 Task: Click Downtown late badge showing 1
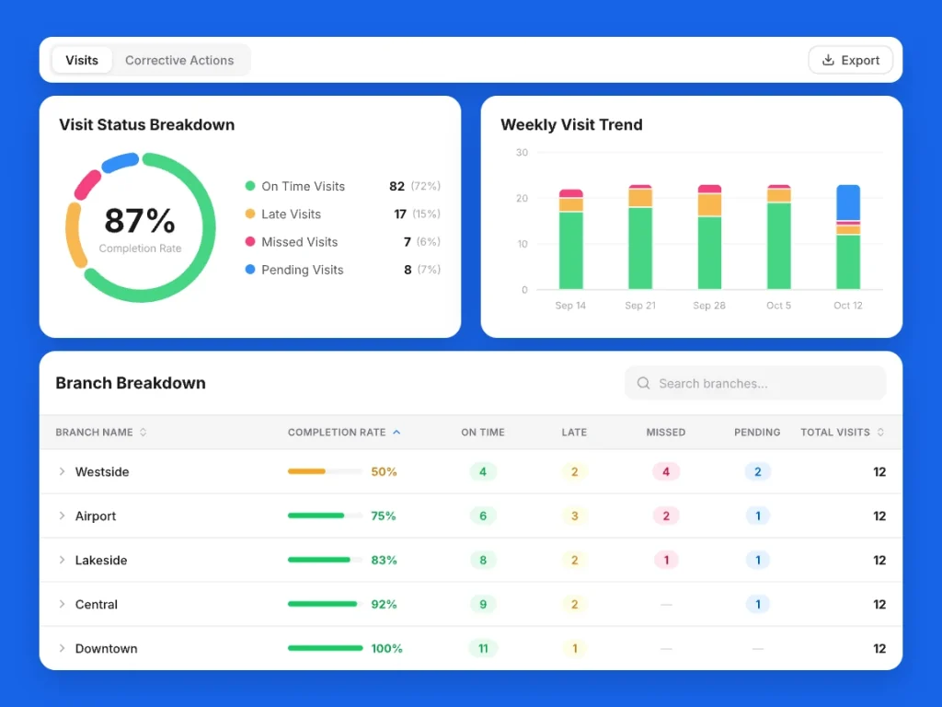(x=574, y=649)
